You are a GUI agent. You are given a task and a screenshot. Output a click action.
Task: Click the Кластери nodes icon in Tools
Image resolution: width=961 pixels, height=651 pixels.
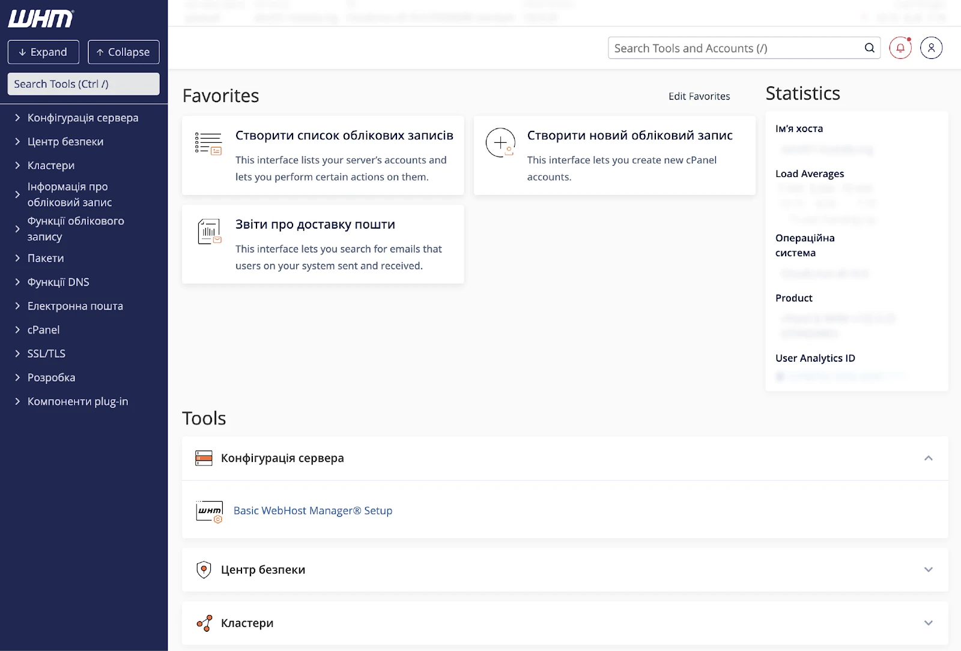[204, 623]
